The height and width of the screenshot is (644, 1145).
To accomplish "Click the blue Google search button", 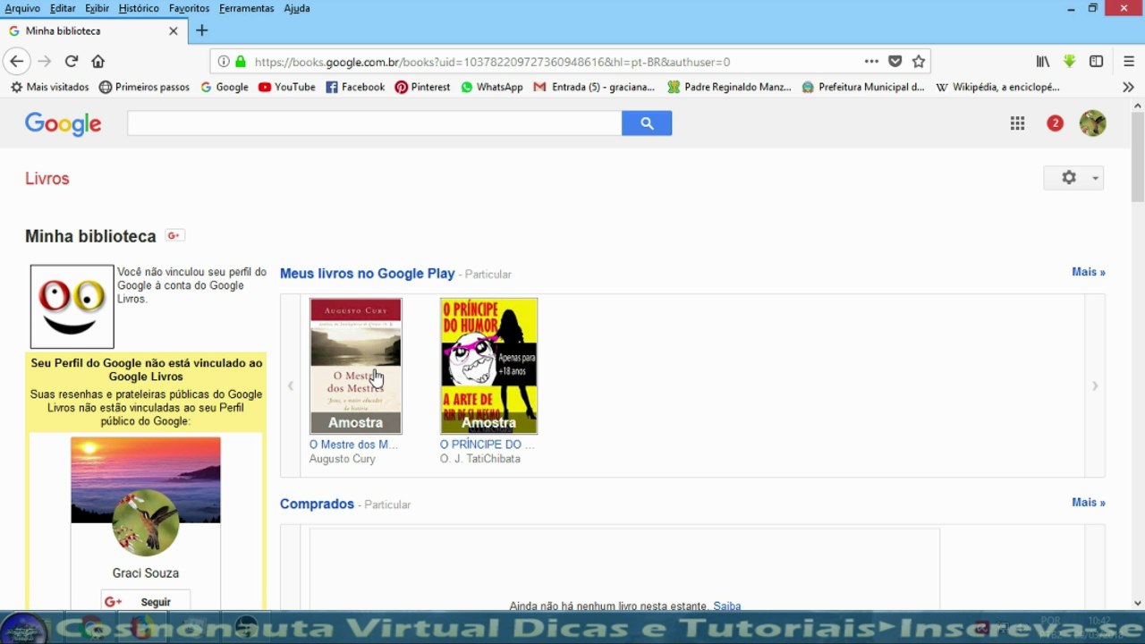I will [647, 123].
